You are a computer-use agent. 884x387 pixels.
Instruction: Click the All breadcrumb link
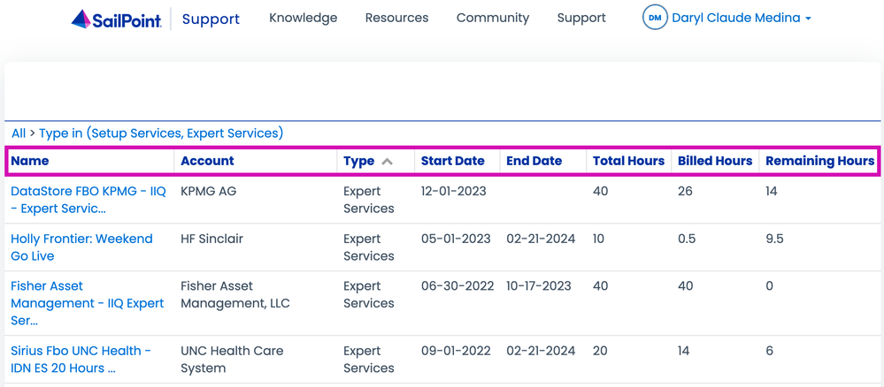[18, 133]
